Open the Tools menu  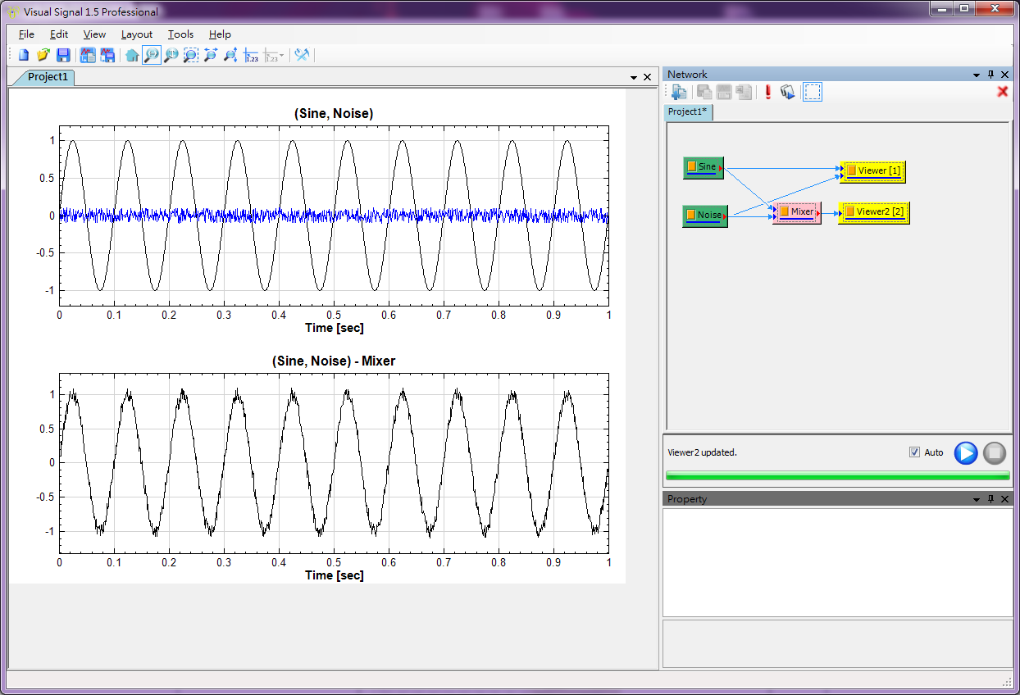(180, 34)
